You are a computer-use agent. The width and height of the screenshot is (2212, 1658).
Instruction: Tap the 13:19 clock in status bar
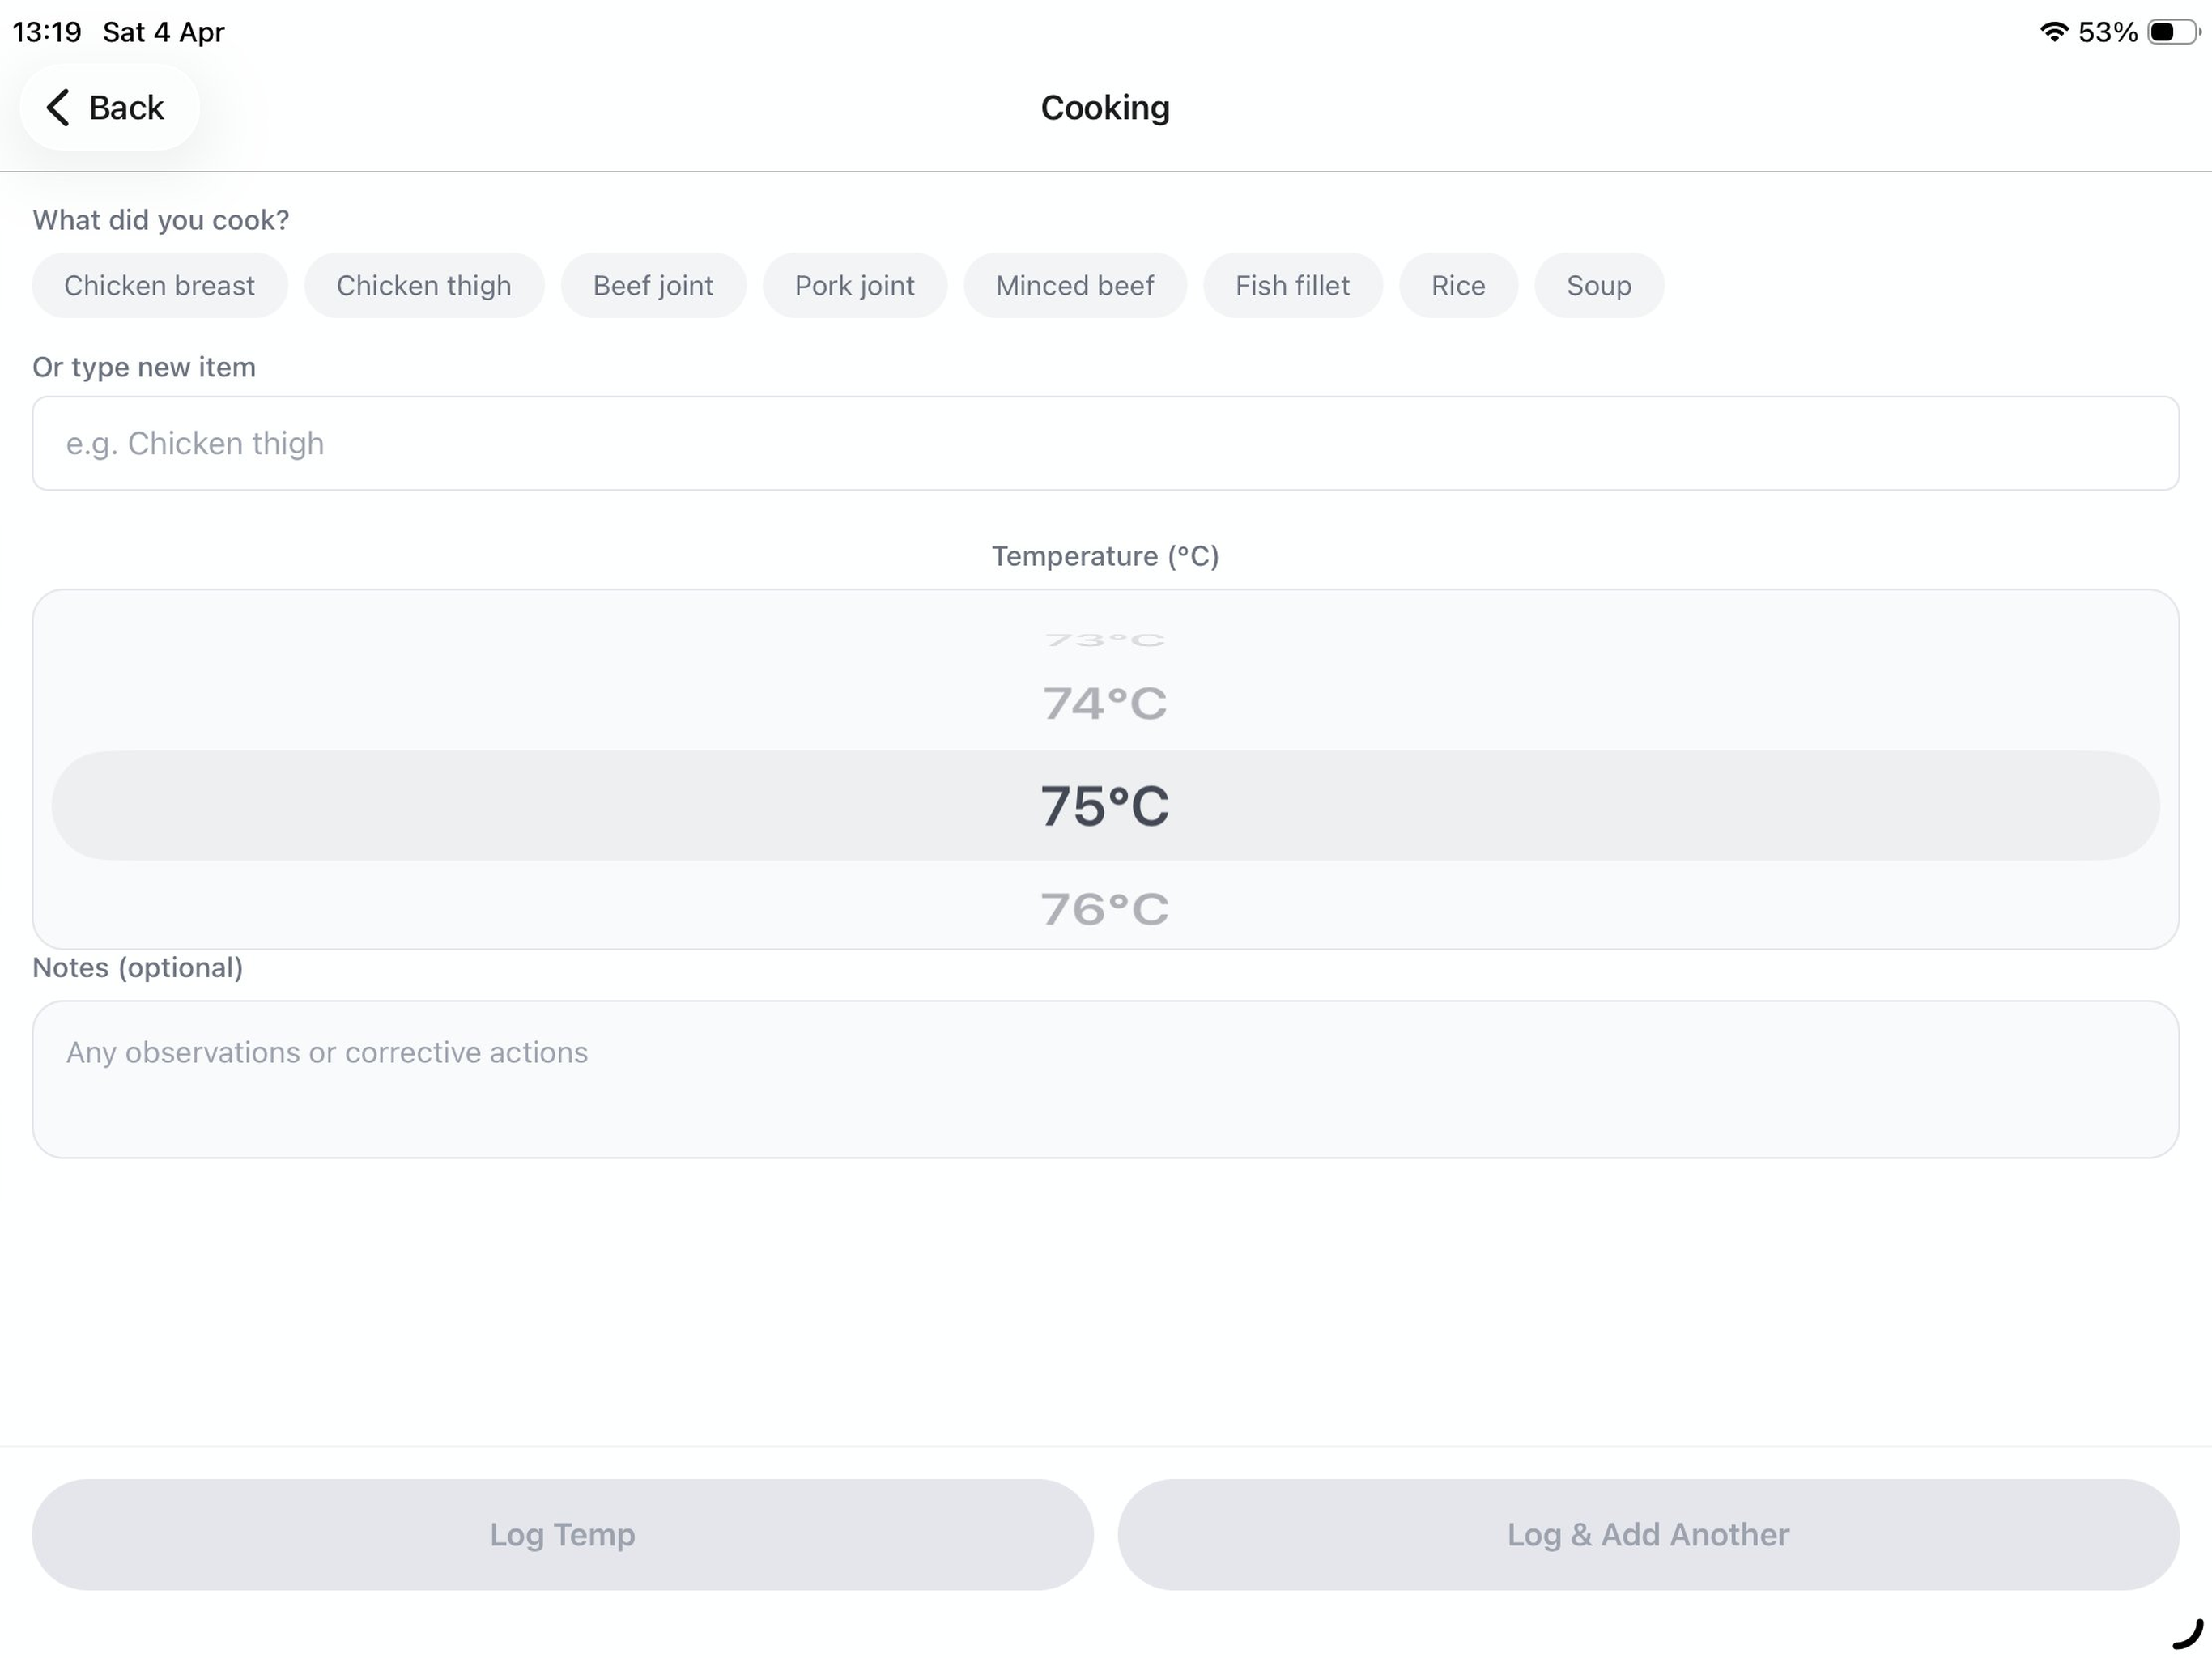(47, 32)
